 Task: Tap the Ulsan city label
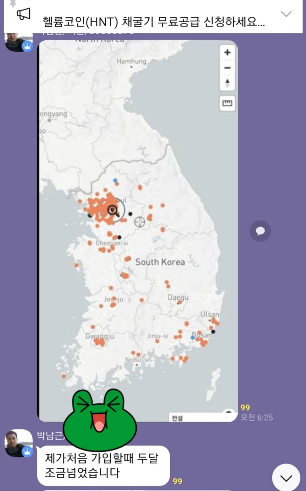tap(210, 314)
